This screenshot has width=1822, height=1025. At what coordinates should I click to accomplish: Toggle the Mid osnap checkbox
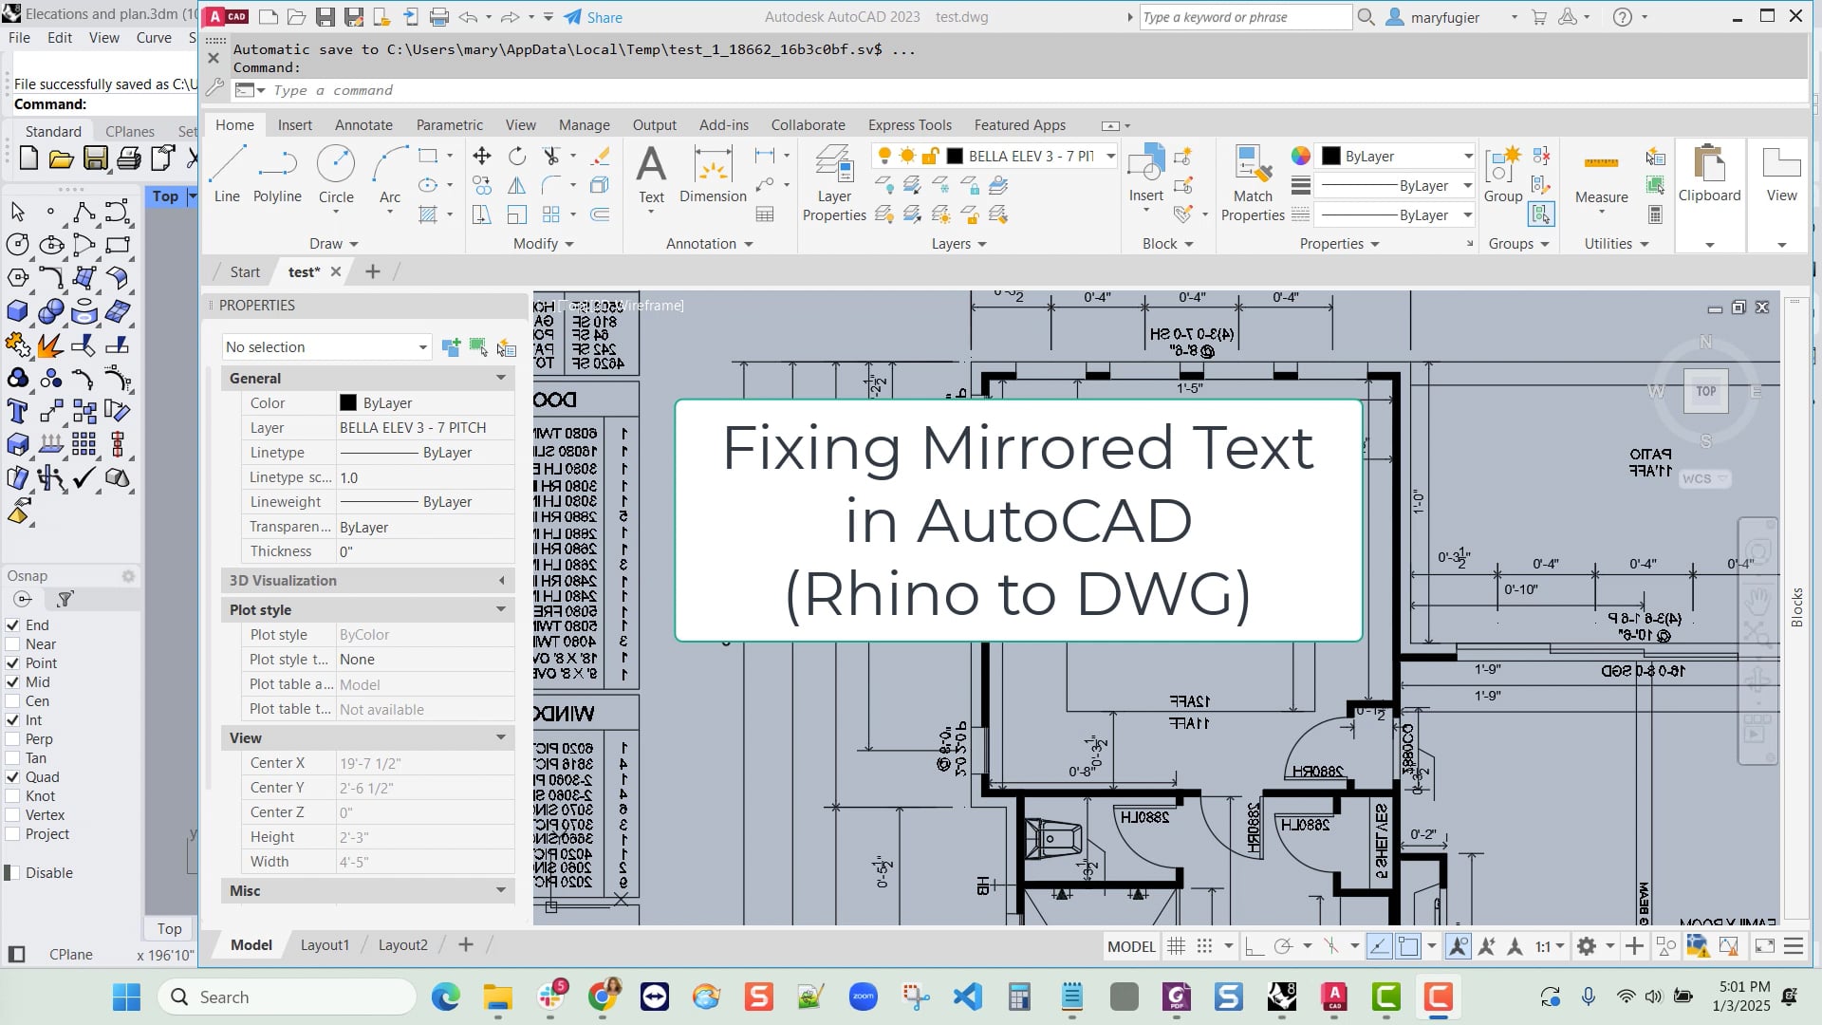point(13,682)
